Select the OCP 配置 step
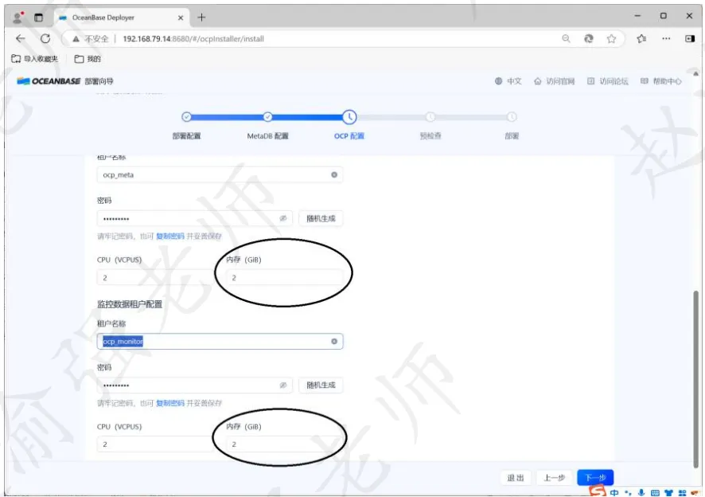705x497 pixels. point(349,117)
